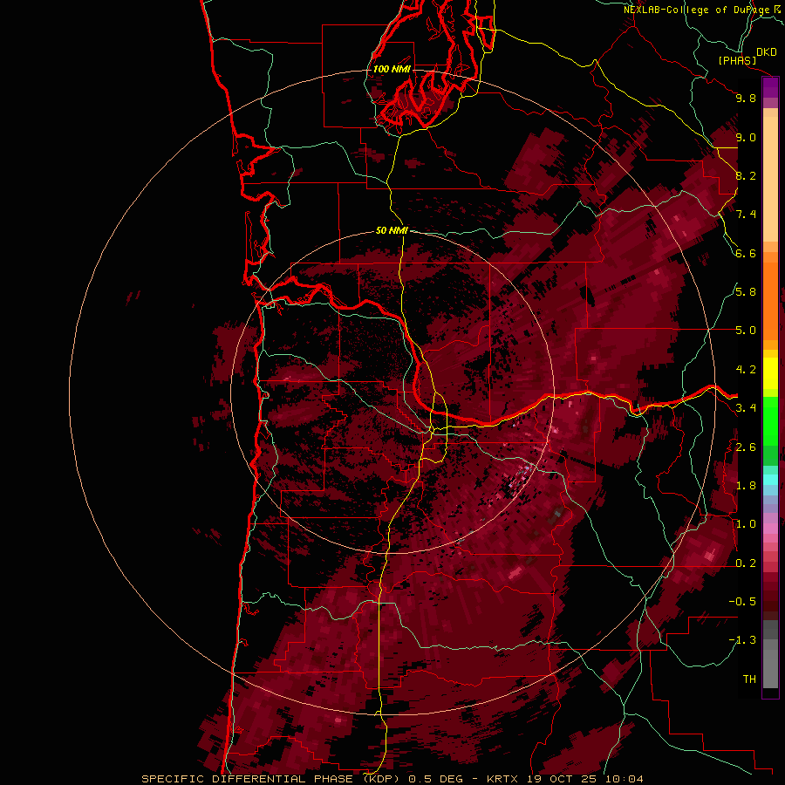Click the TH label on the scale
The height and width of the screenshot is (785, 785).
(x=749, y=679)
